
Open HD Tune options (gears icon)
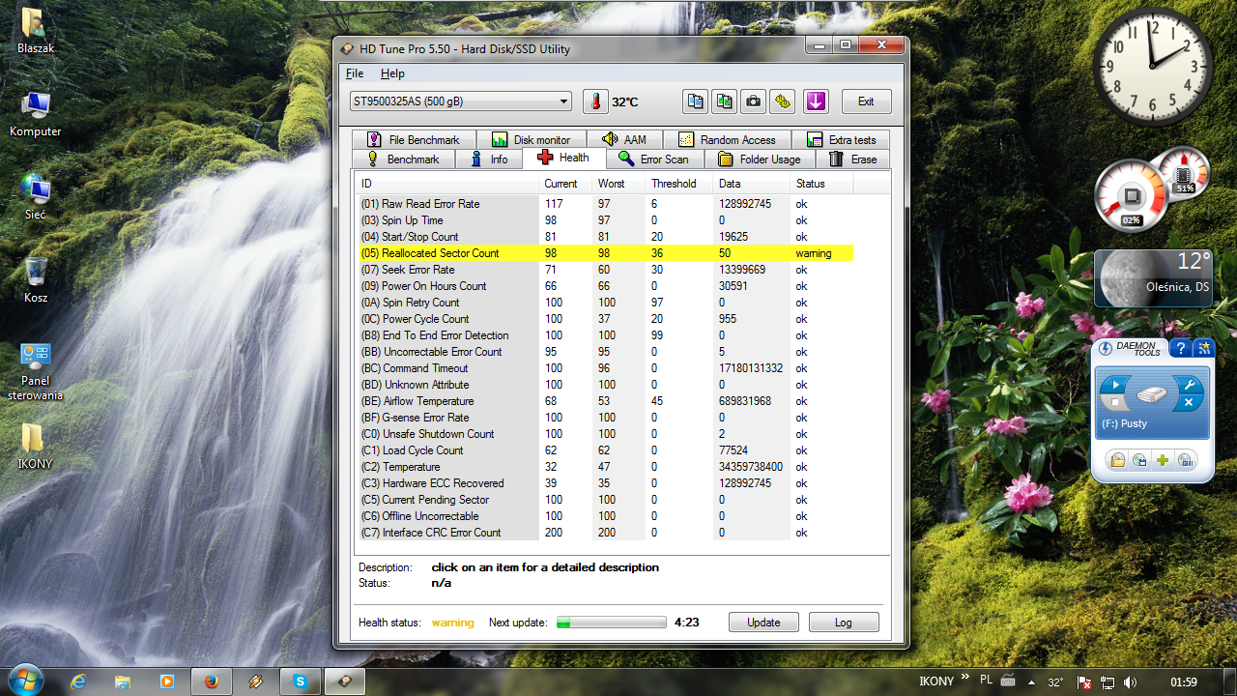point(782,101)
